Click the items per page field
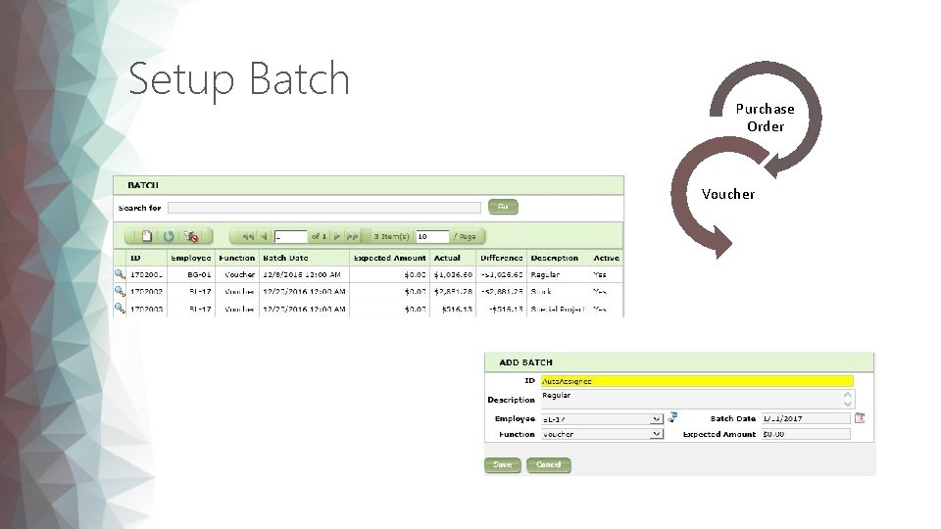 (x=432, y=236)
